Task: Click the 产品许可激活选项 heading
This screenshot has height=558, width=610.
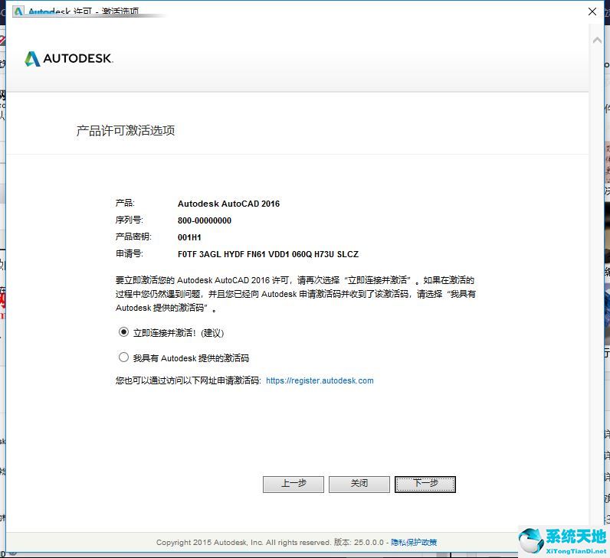Action: tap(126, 131)
